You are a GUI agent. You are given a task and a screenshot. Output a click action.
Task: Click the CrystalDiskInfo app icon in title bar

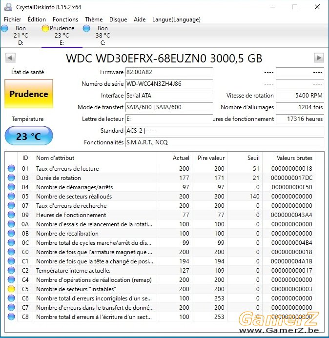8,7
